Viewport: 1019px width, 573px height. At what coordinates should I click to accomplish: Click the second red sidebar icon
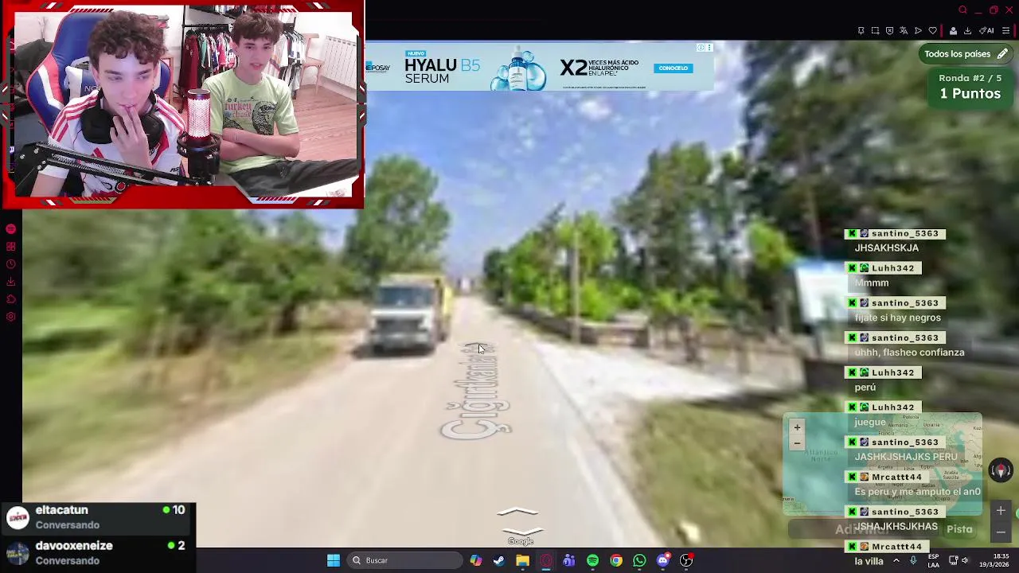click(11, 247)
